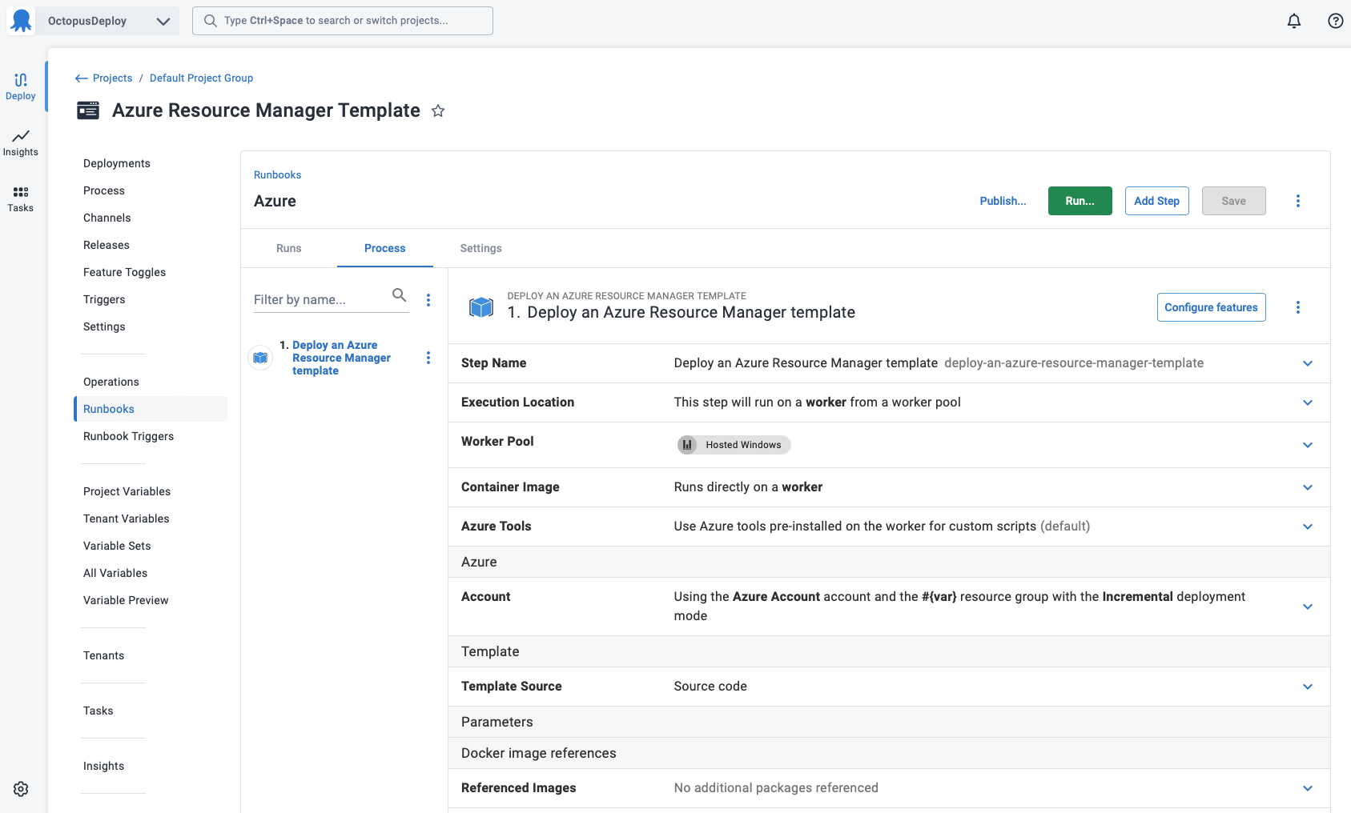
Task: Click the search magnifier in step filter
Action: 399,295
